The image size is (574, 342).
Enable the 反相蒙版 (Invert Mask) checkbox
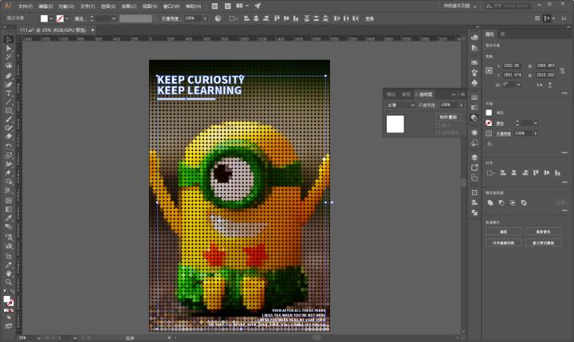tap(438, 132)
